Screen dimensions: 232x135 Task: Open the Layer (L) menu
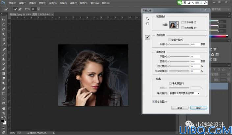42,3
